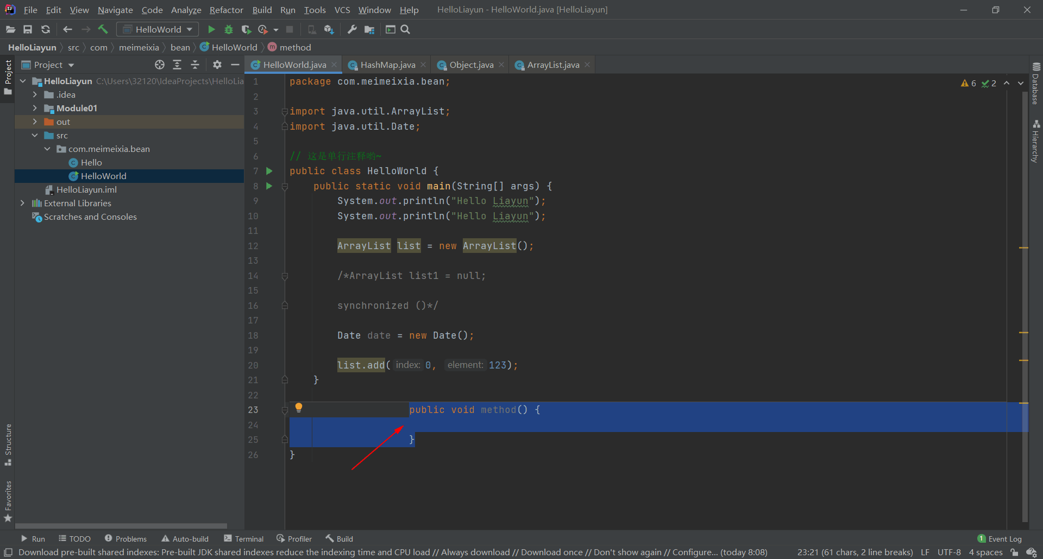Expand External Libraries node
1043x559 pixels.
22,203
